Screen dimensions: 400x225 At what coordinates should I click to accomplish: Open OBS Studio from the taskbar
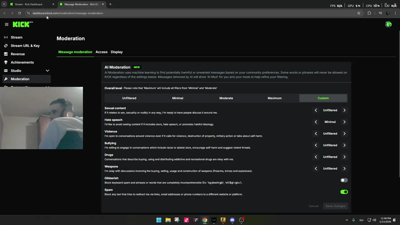click(241, 220)
